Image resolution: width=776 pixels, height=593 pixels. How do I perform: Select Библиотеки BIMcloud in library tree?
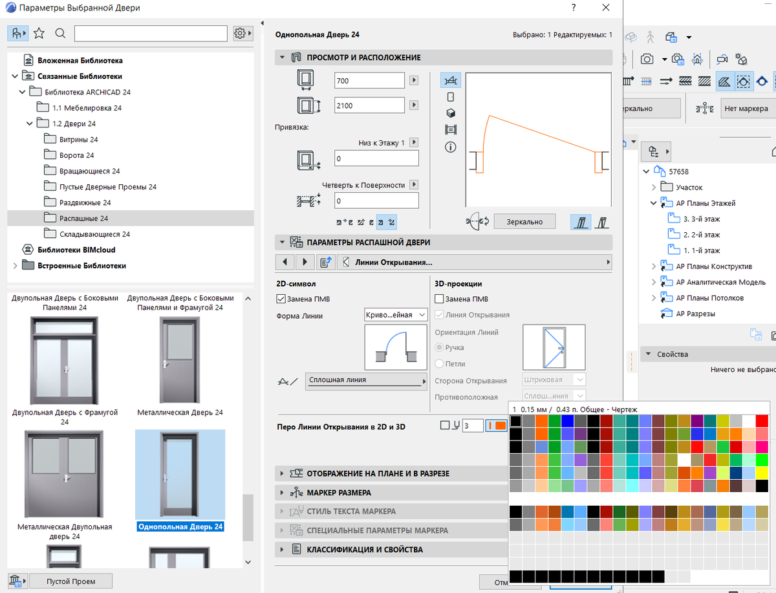click(x=76, y=250)
